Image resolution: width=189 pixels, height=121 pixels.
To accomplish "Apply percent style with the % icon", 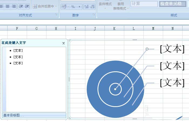I will [x=73, y=6].
